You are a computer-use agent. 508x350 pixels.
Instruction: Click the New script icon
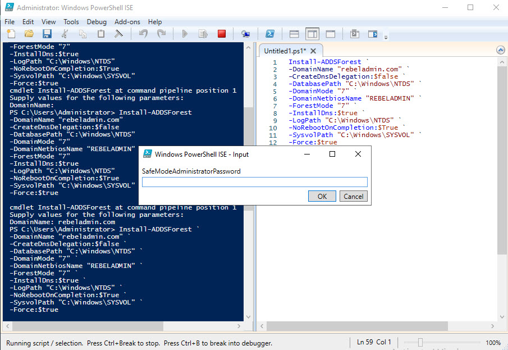[11, 34]
